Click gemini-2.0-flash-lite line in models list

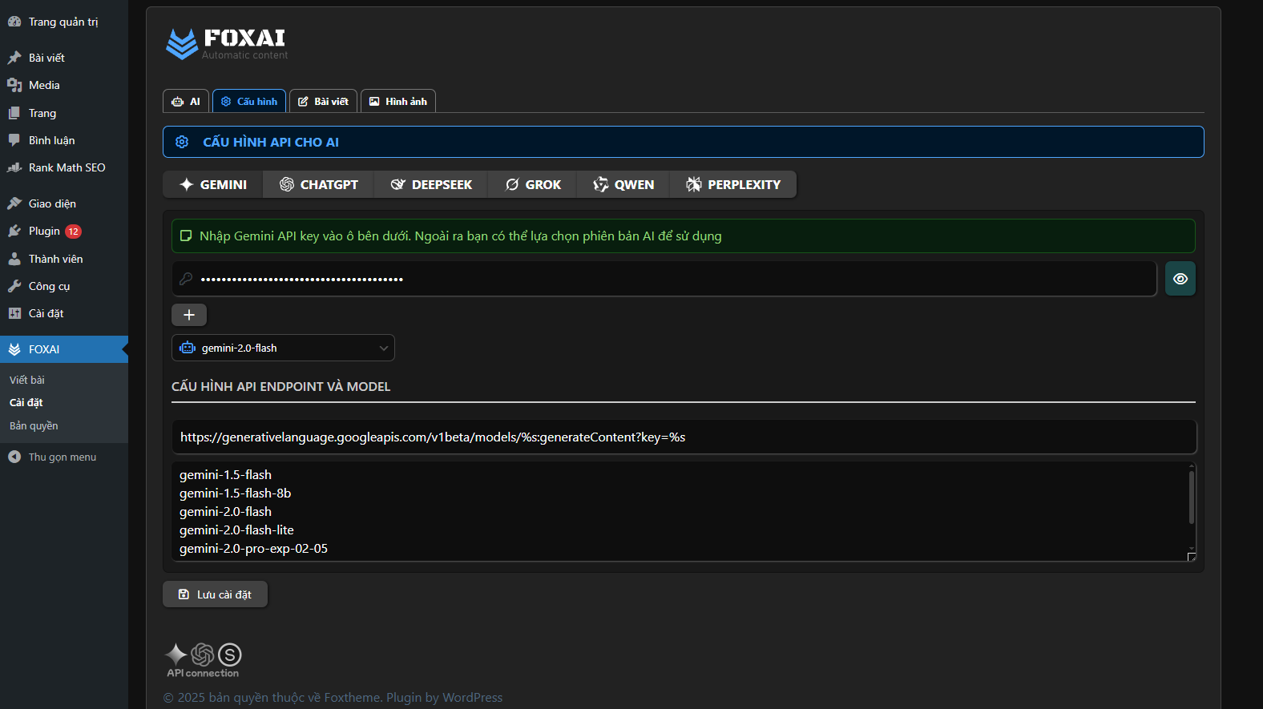coord(236,530)
